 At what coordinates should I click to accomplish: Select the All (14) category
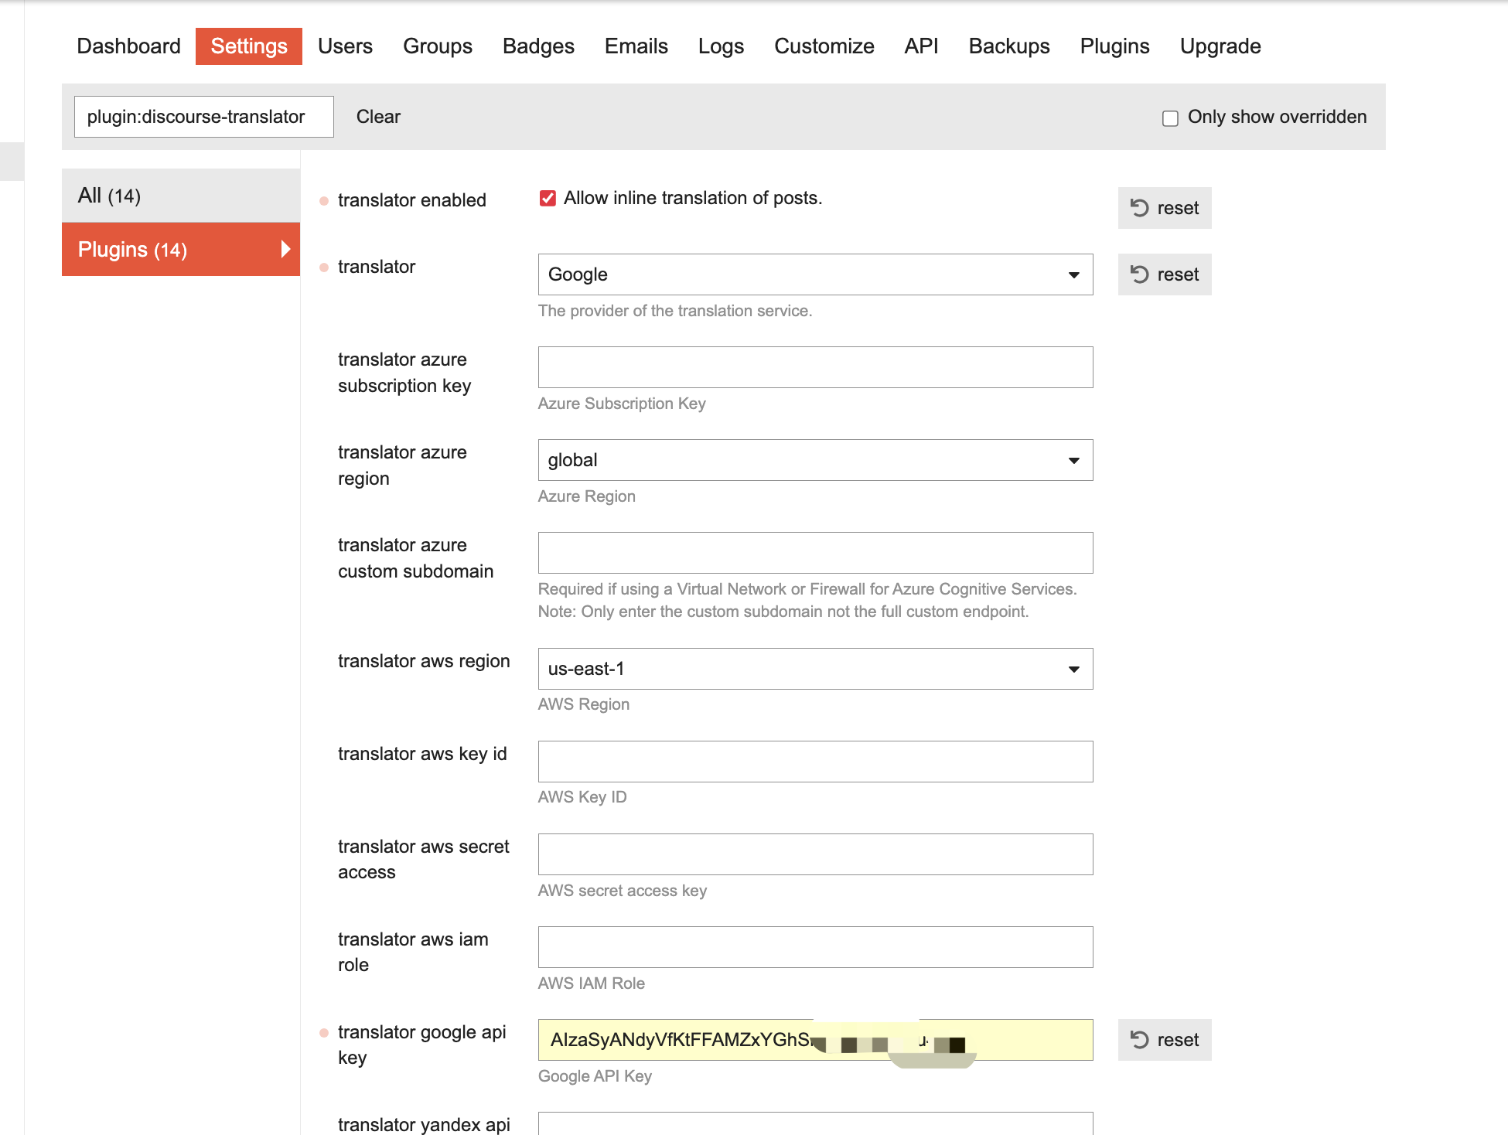[x=180, y=196]
